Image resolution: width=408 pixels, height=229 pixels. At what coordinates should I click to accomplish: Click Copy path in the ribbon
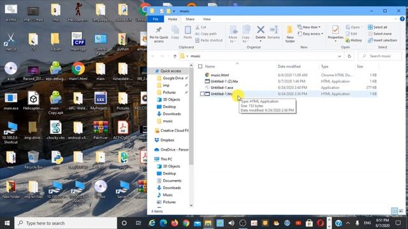[206, 34]
